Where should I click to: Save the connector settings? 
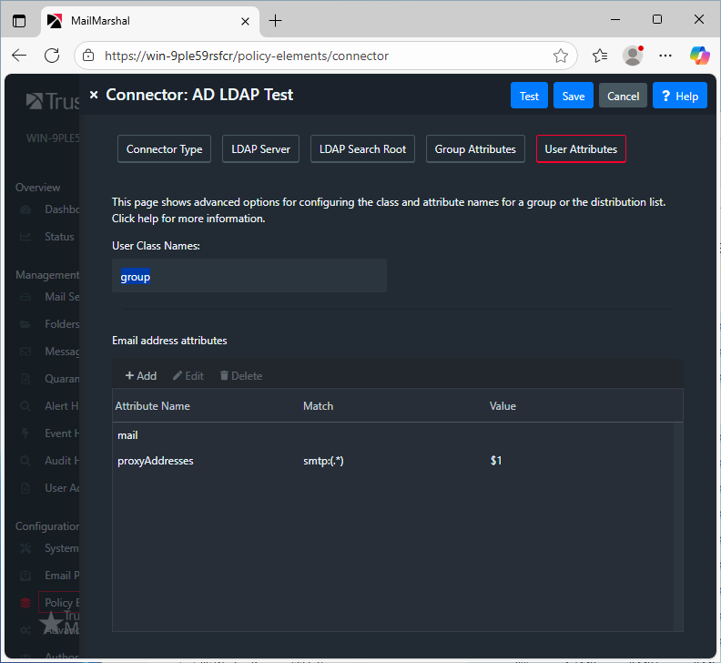pos(574,96)
